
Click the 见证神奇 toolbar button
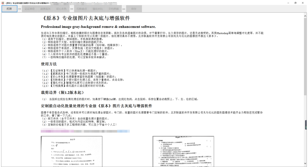point(30,9)
